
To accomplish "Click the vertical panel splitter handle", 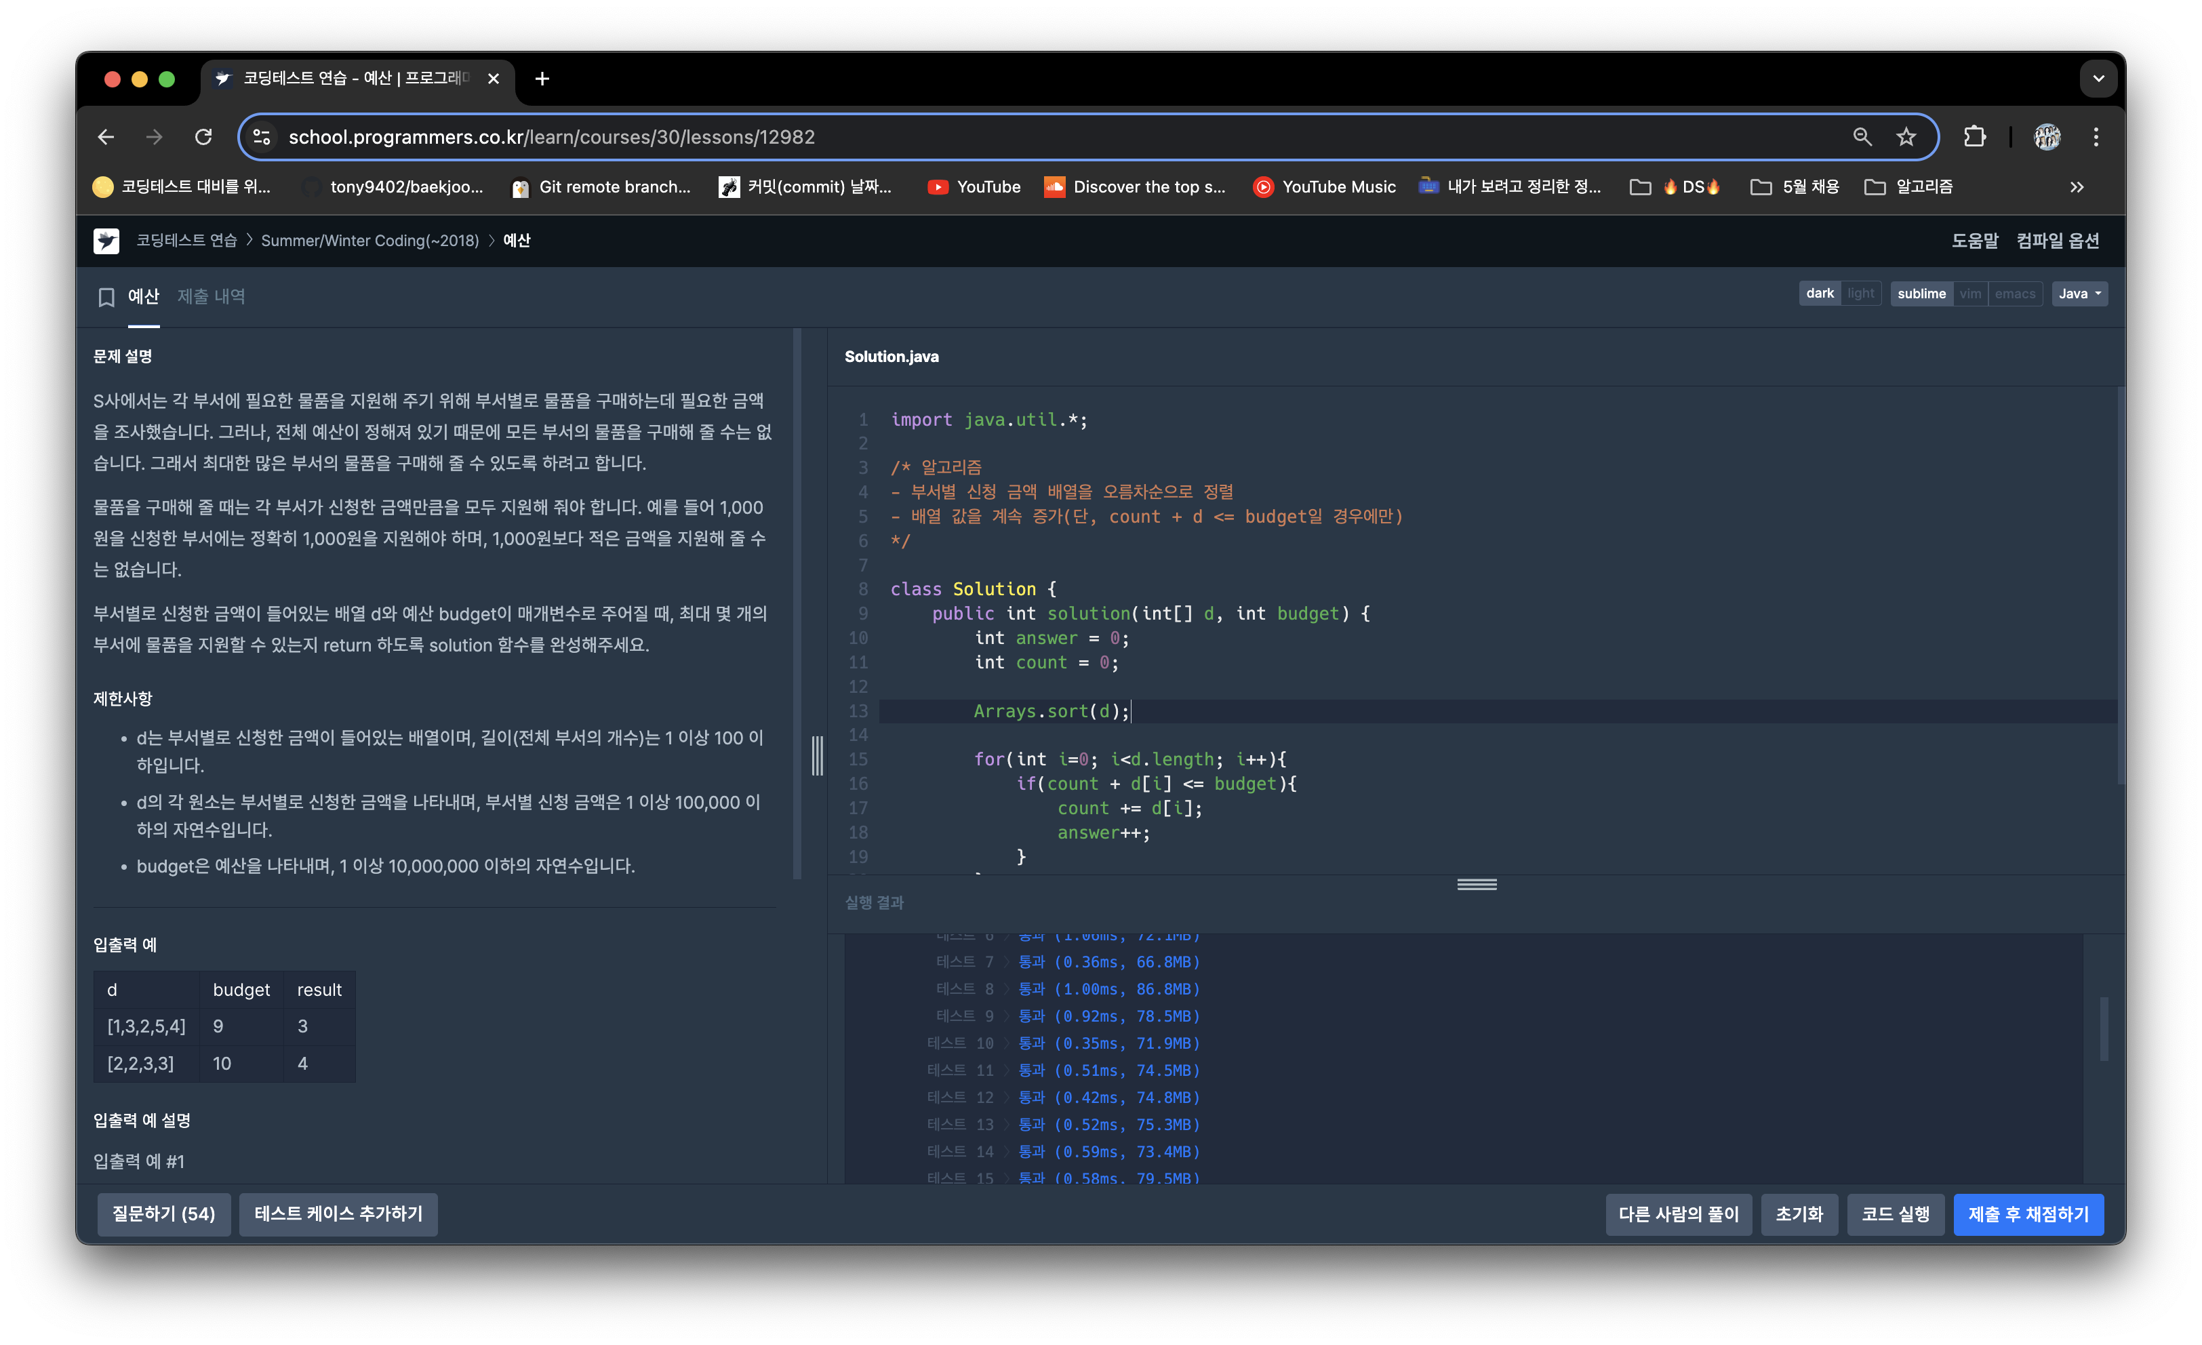I will pyautogui.click(x=817, y=755).
